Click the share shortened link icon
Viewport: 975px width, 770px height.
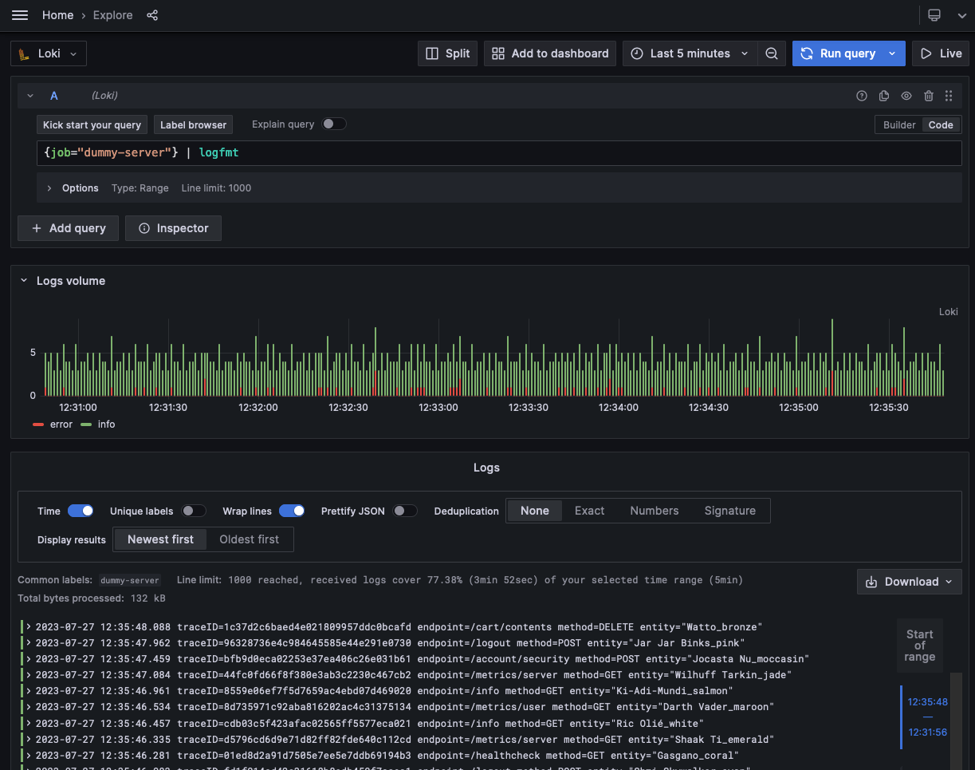click(152, 14)
